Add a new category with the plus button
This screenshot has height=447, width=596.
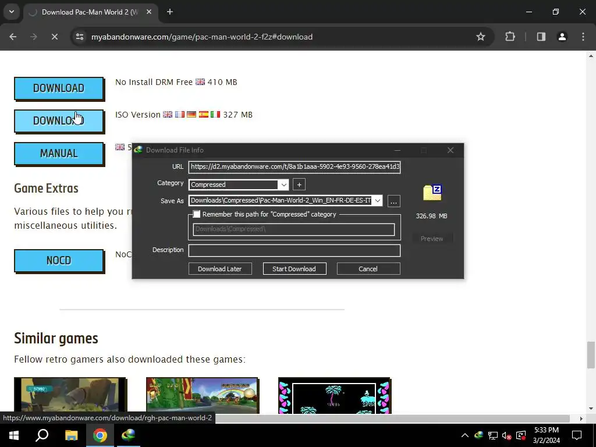pos(299,185)
